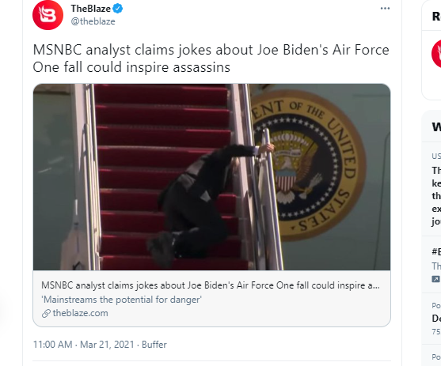Click the sidebar heading starting with 'W'

click(x=436, y=127)
